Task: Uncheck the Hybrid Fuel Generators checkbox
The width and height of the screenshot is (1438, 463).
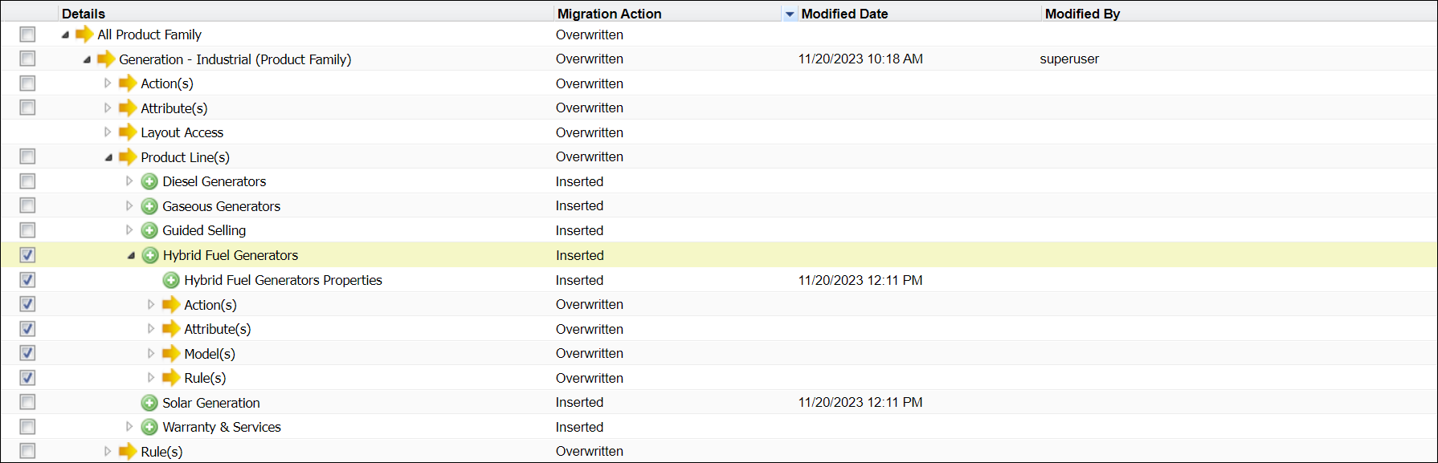Action: [x=27, y=255]
